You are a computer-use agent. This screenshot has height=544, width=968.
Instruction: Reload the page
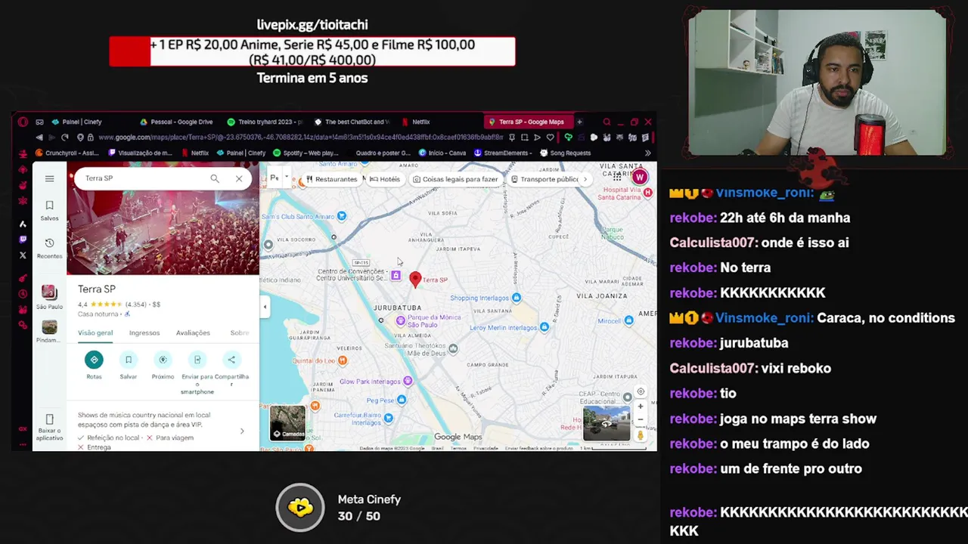click(64, 138)
